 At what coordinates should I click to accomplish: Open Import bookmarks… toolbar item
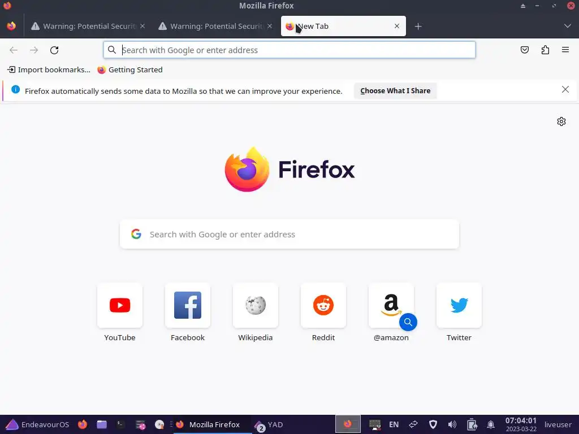point(49,70)
